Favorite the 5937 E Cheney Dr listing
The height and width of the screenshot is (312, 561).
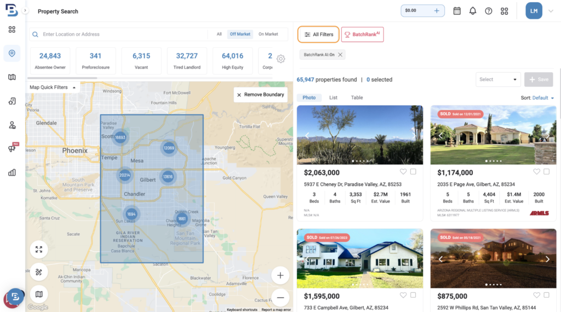tap(403, 172)
